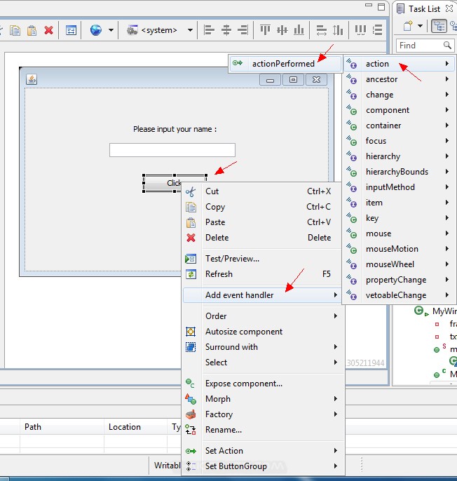Select Autosize component option
The image size is (457, 481).
(x=244, y=332)
